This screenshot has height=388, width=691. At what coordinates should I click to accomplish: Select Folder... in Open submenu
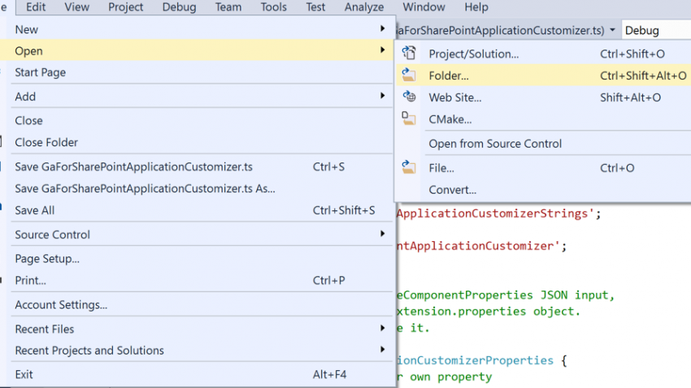tap(543, 75)
